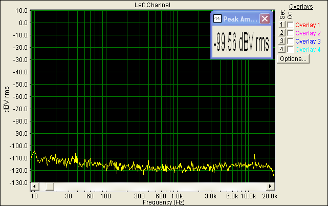
Task: Toggle the Overlay 4 checkbox
Action: pos(290,50)
